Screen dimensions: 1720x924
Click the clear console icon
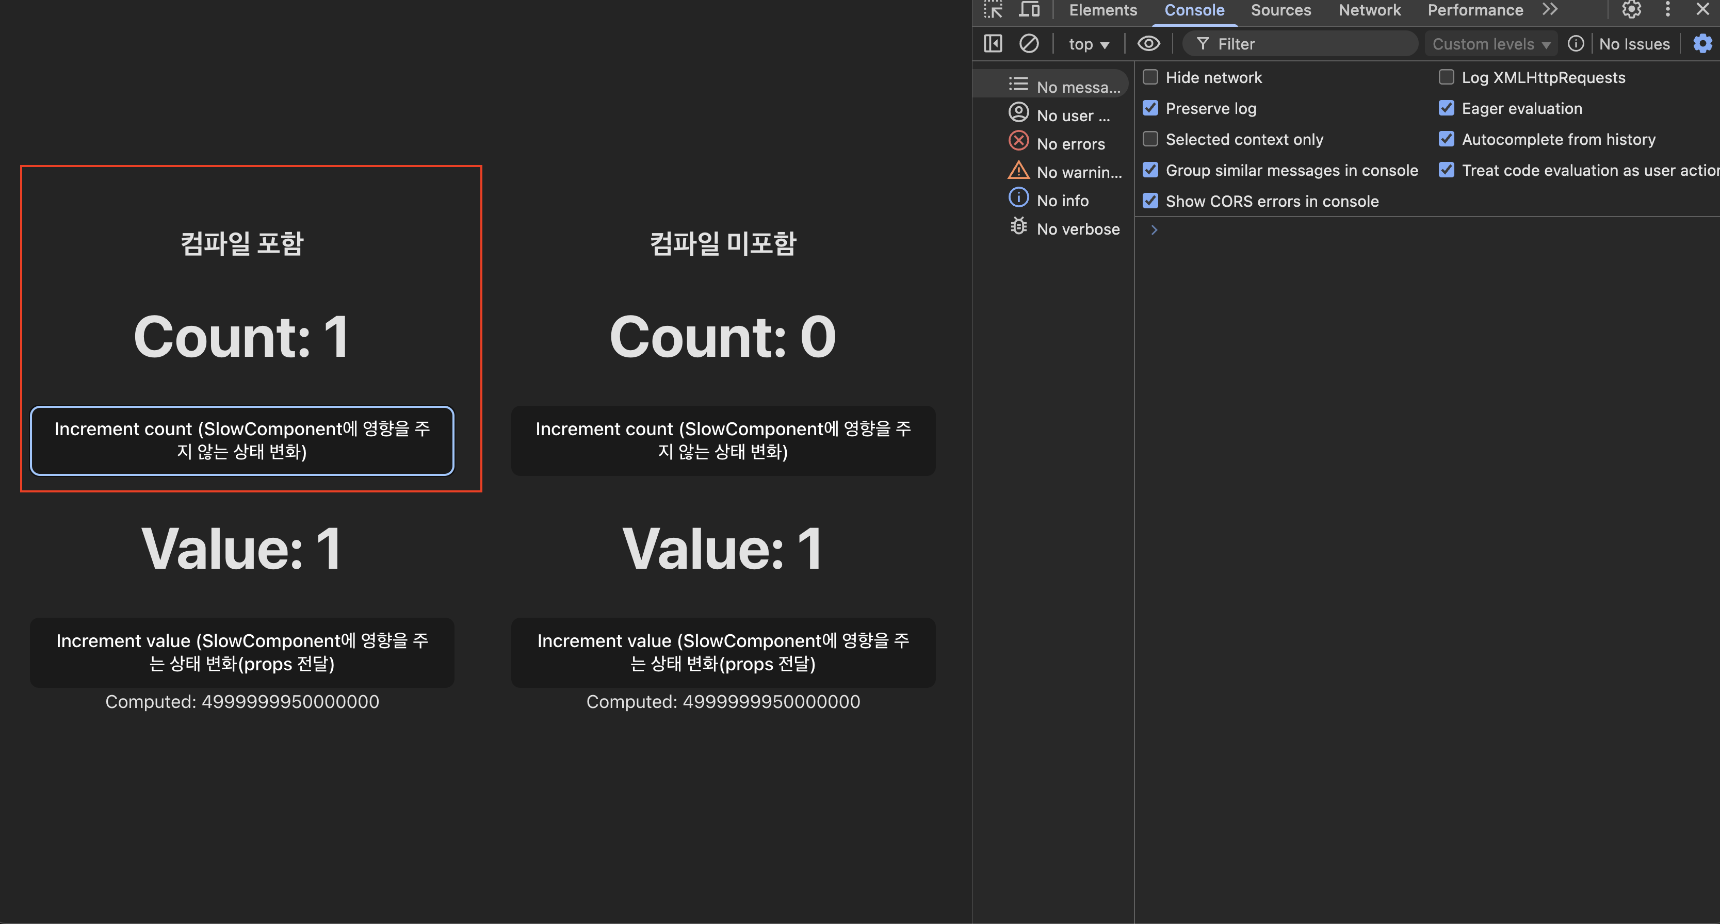pos(1029,44)
